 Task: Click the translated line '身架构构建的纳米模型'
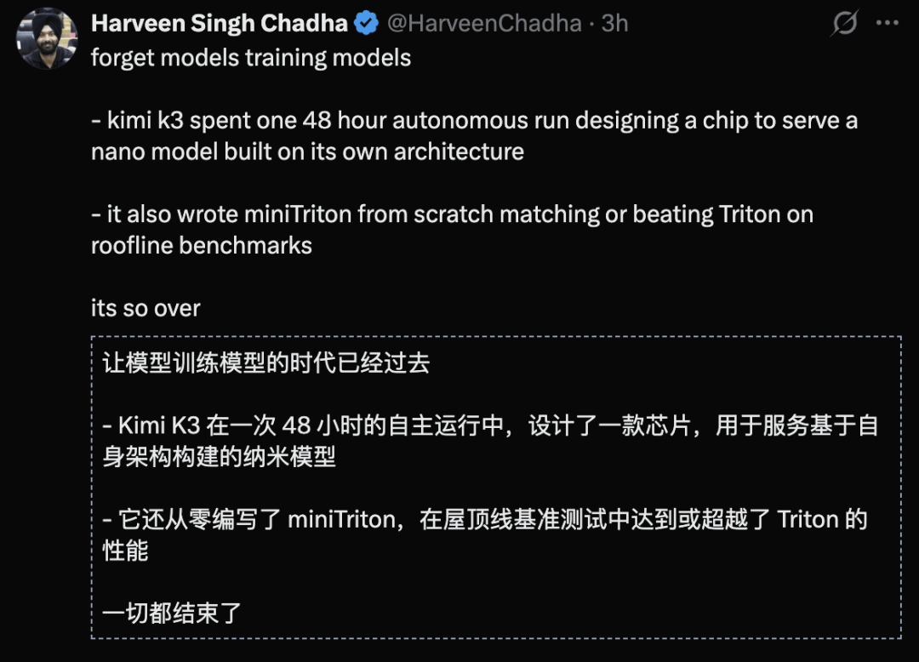tap(220, 457)
